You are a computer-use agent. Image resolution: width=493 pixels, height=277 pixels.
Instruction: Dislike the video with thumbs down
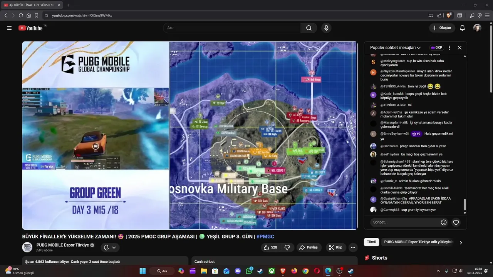287,247
